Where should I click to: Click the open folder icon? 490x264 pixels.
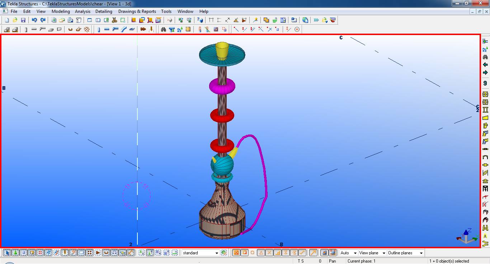(x=15, y=20)
